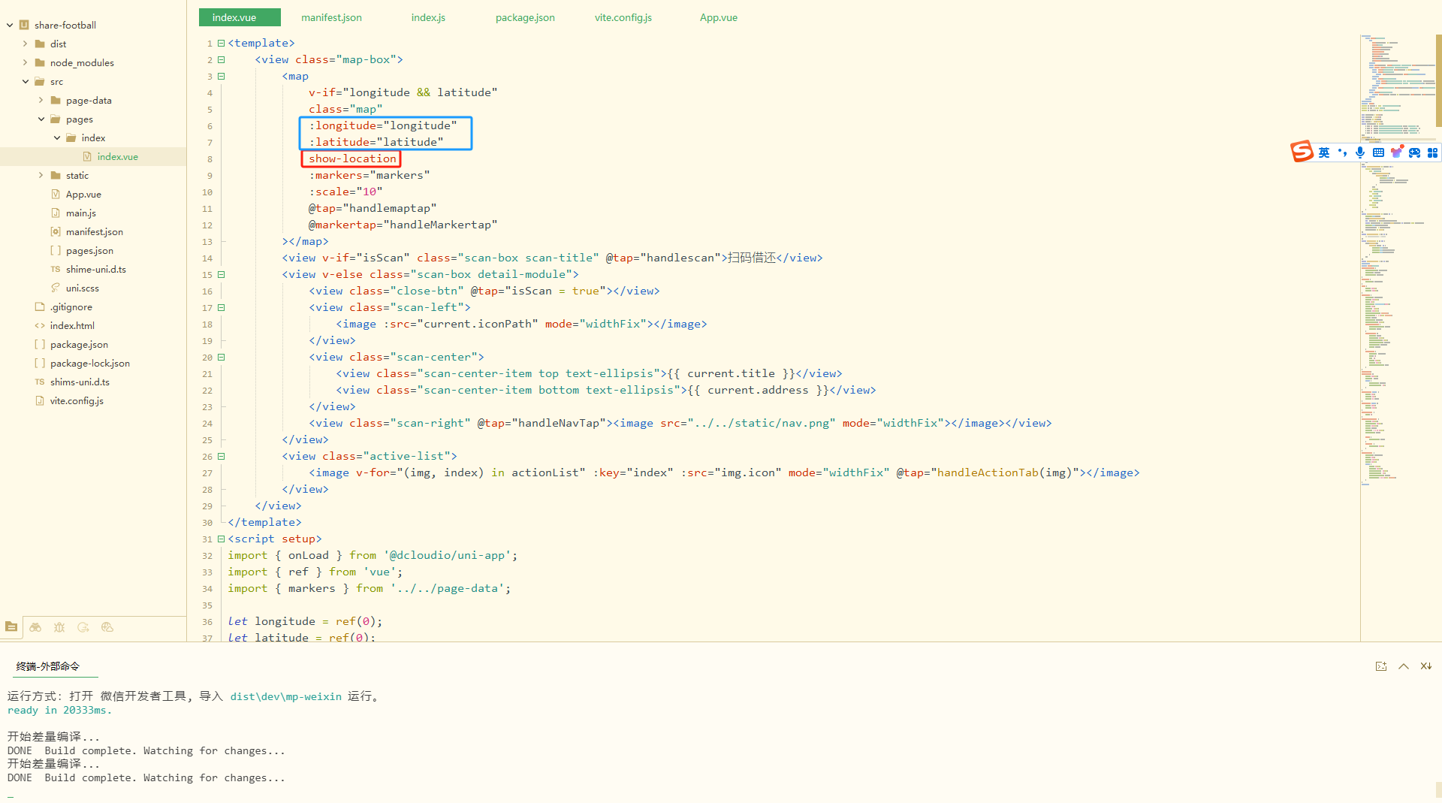Click the main.js file icon in tree

pyautogui.click(x=56, y=213)
